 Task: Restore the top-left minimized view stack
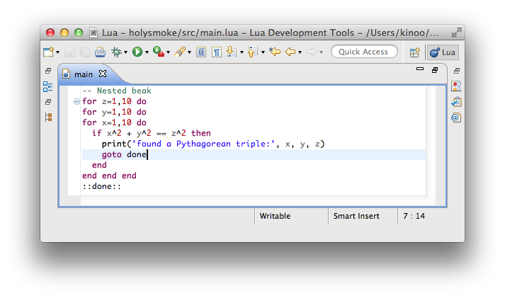pos(48,71)
